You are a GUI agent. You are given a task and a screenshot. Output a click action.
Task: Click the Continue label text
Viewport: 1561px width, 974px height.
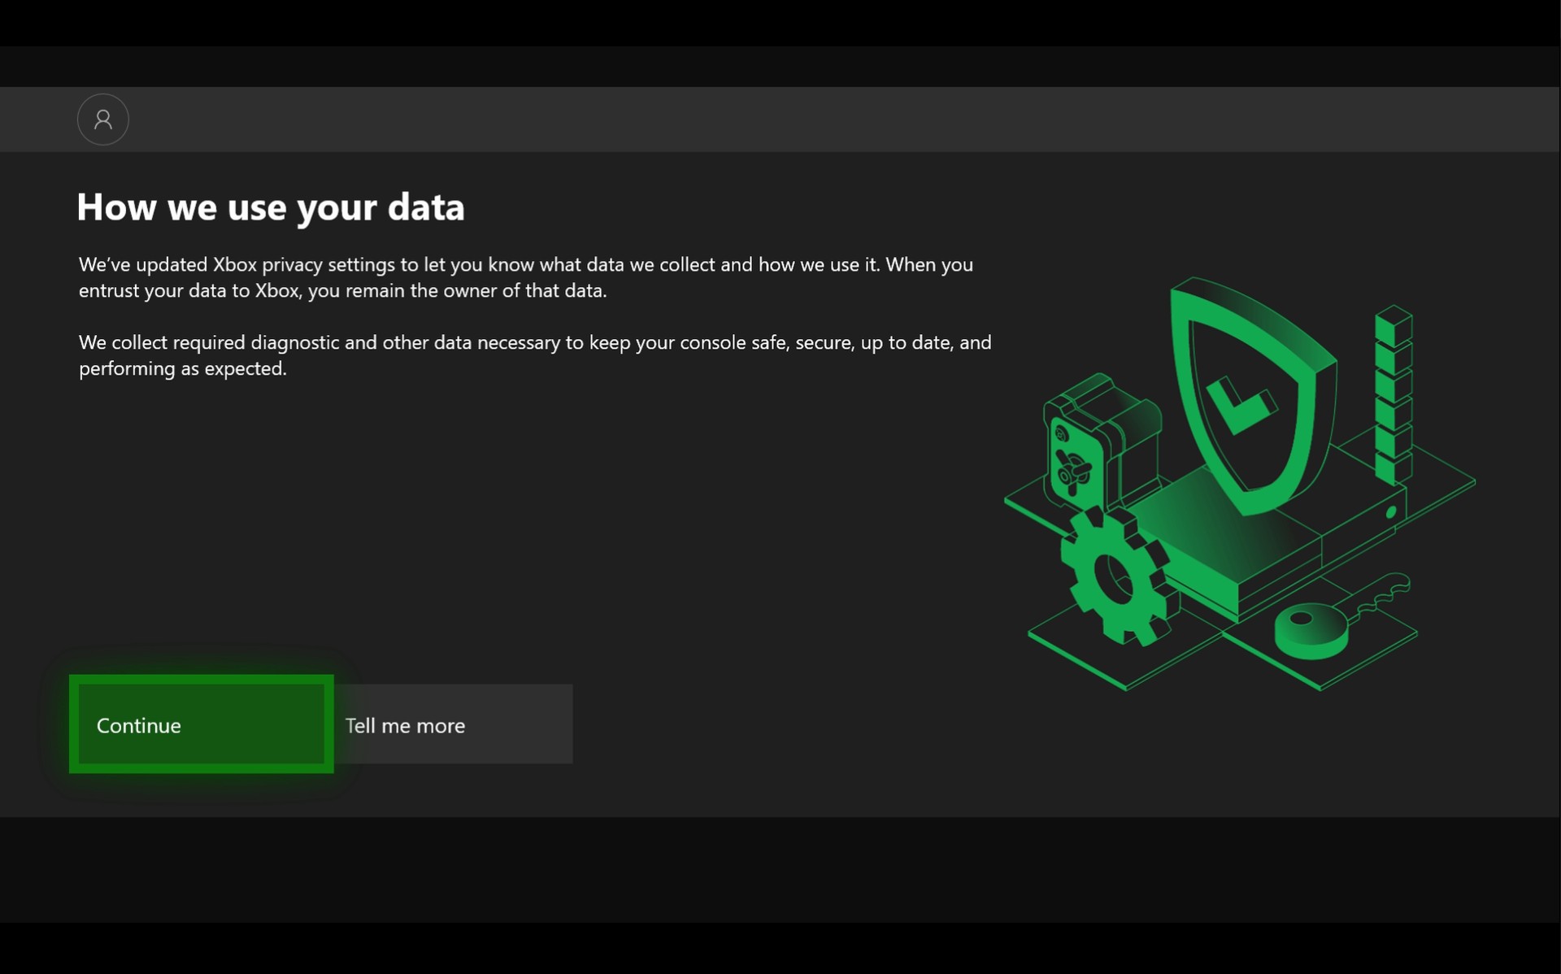pyautogui.click(x=138, y=724)
